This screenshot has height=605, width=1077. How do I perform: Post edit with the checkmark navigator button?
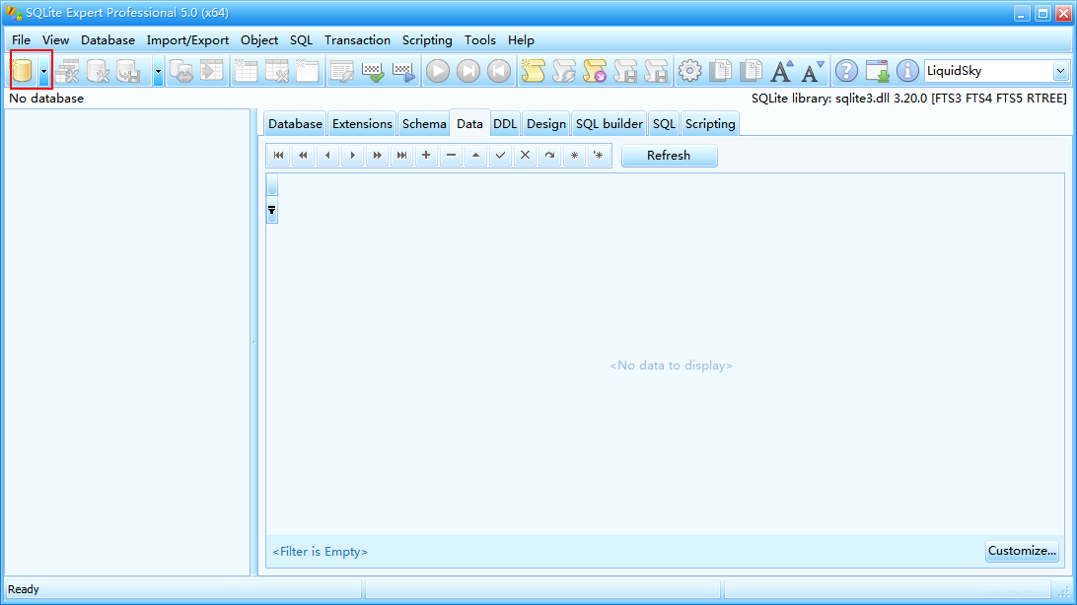click(x=500, y=156)
